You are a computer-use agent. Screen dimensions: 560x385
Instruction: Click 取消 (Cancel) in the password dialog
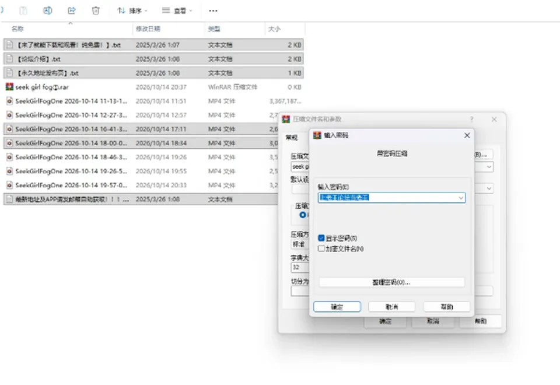tap(392, 307)
